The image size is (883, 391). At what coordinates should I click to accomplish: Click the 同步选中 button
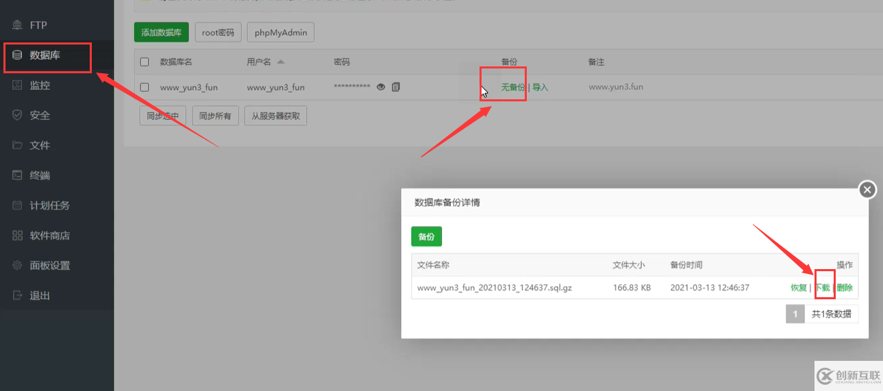[163, 116]
